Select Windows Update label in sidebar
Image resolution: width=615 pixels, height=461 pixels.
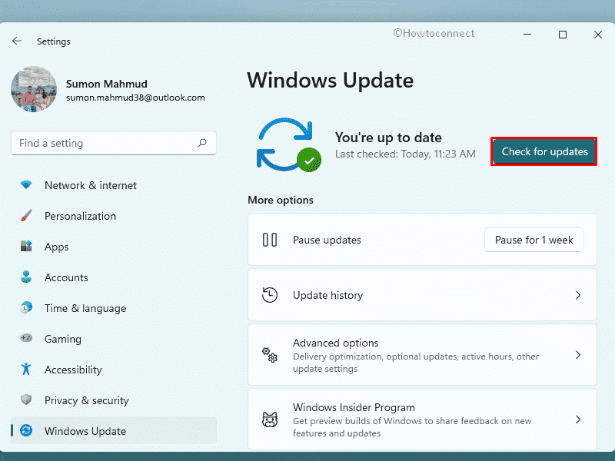[x=85, y=431]
